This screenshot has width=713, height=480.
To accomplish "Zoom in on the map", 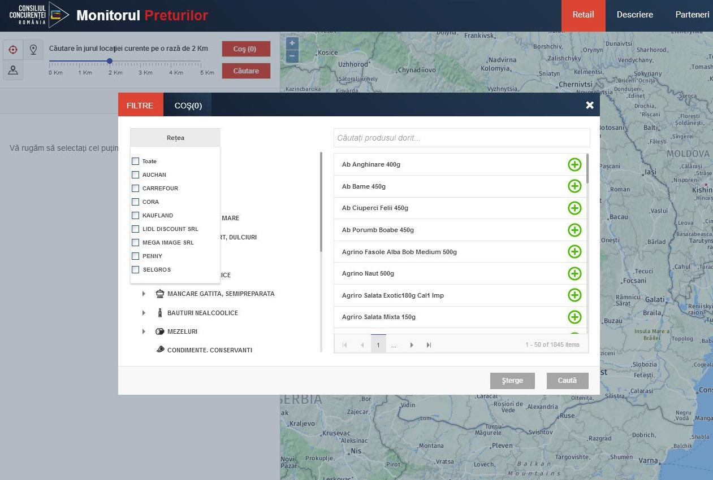I will click(x=292, y=43).
